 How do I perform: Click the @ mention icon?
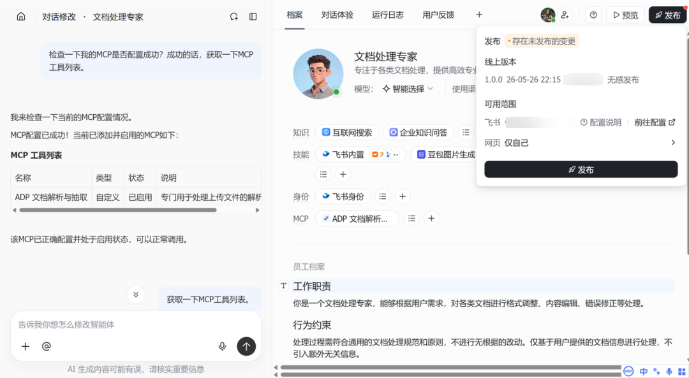[46, 346]
